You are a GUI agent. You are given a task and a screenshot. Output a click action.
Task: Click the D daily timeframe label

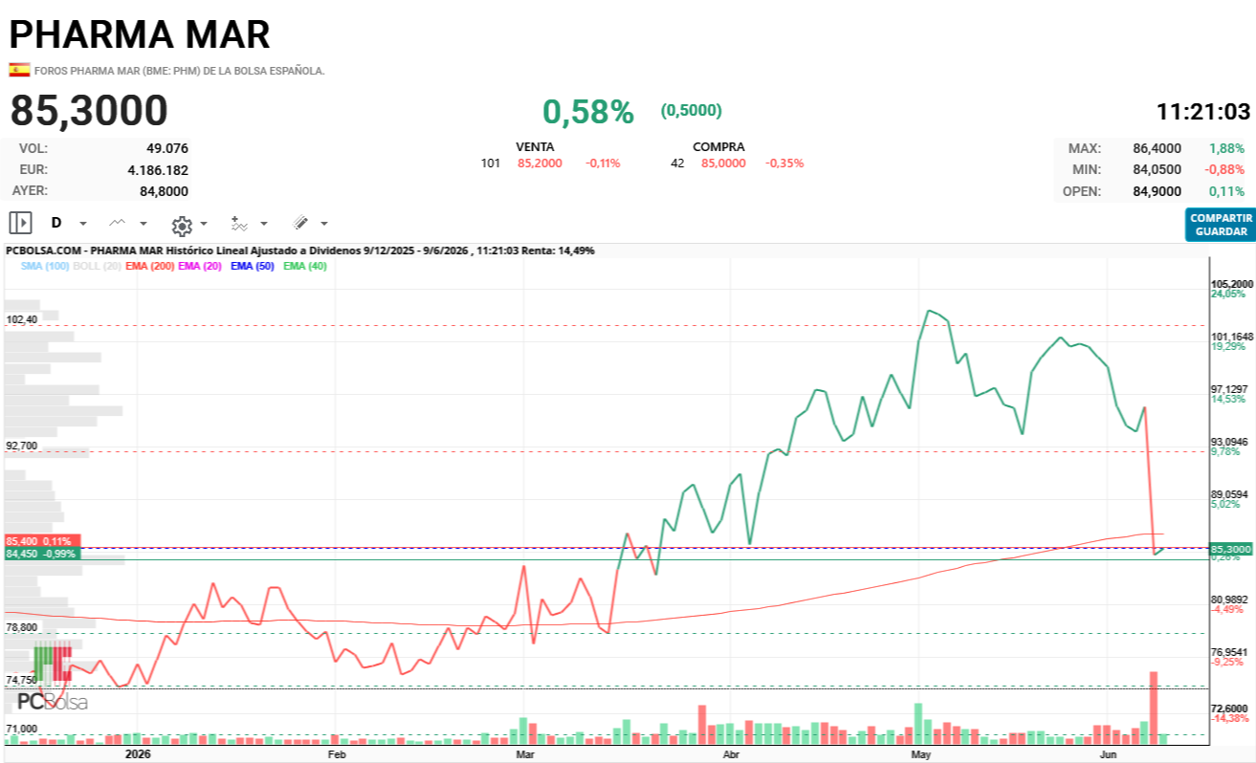56,223
